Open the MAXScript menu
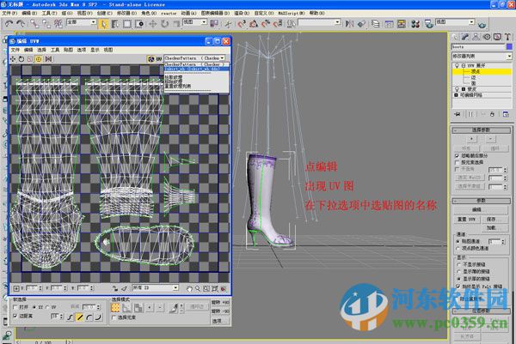516x344 pixels. tap(291, 13)
